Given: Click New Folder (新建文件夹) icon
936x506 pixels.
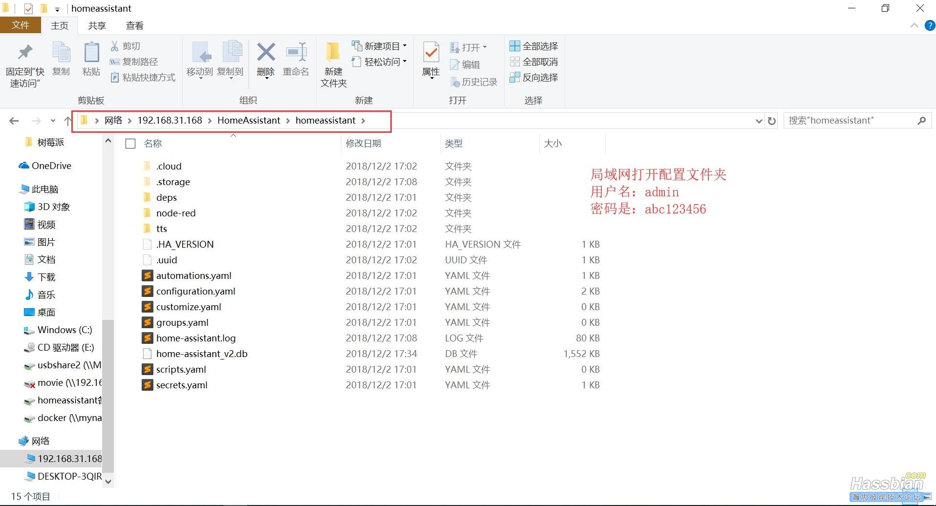Looking at the screenshot, I should [x=333, y=52].
